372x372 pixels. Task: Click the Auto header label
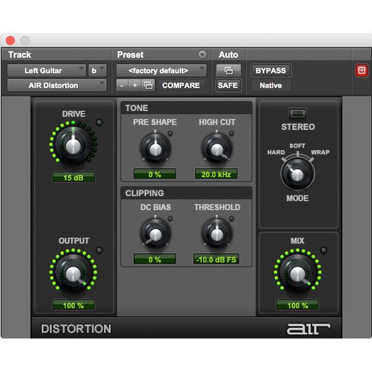point(228,55)
